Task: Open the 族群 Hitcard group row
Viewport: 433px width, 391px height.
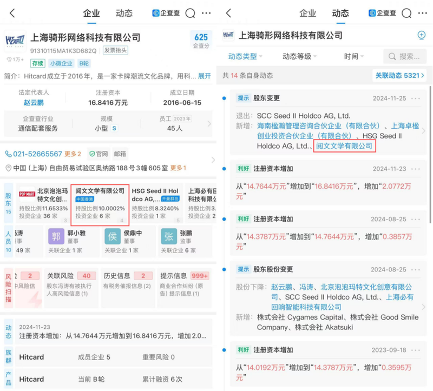Action: 113,357
